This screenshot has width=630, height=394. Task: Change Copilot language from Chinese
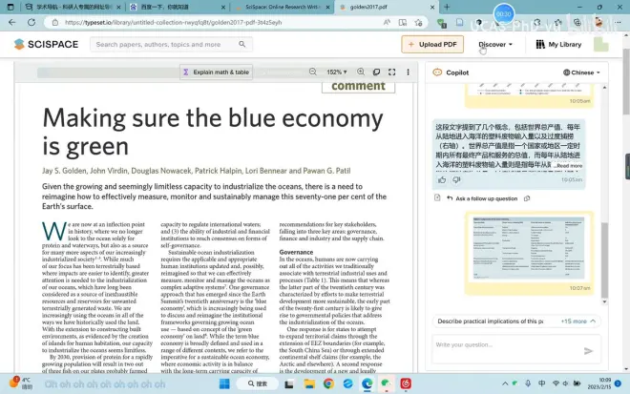(582, 72)
